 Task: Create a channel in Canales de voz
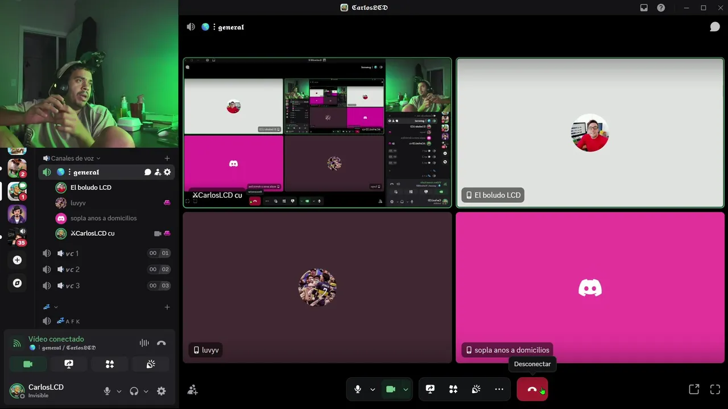click(167, 158)
